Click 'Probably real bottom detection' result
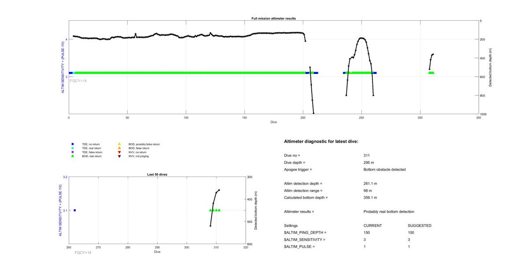 tap(389, 212)
